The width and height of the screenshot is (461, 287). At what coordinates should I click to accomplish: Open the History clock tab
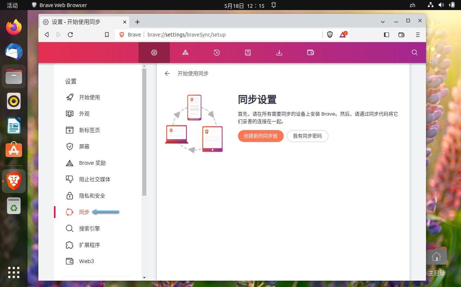click(x=217, y=53)
